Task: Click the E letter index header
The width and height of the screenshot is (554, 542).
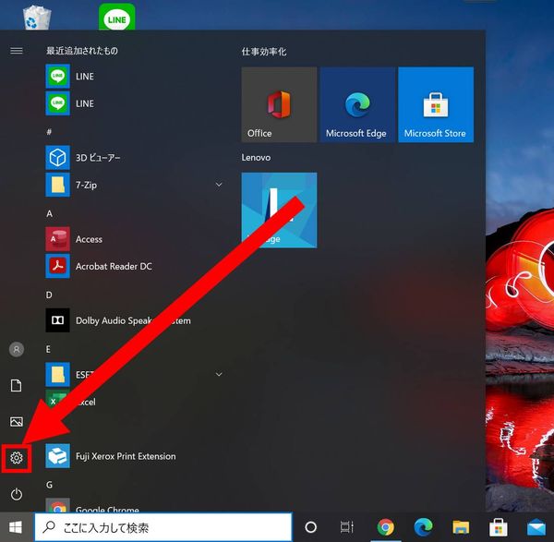Action: click(x=48, y=349)
